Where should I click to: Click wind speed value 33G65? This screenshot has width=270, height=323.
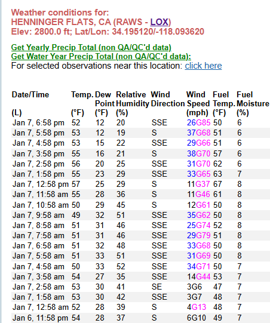[x=199, y=174]
